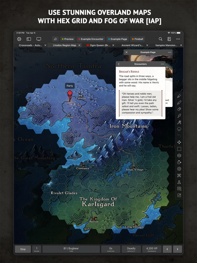
Task: Open the external display monitor icon
Action: pyautogui.click(x=39, y=39)
